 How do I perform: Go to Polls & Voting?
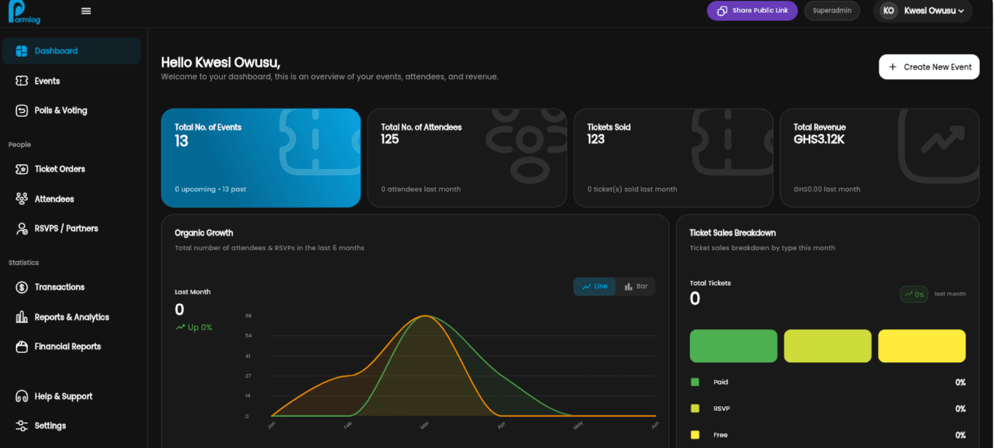71,111
